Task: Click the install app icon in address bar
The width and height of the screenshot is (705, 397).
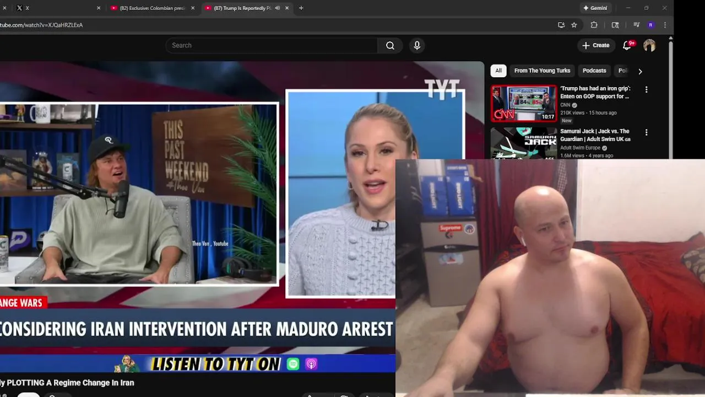Action: (x=561, y=25)
